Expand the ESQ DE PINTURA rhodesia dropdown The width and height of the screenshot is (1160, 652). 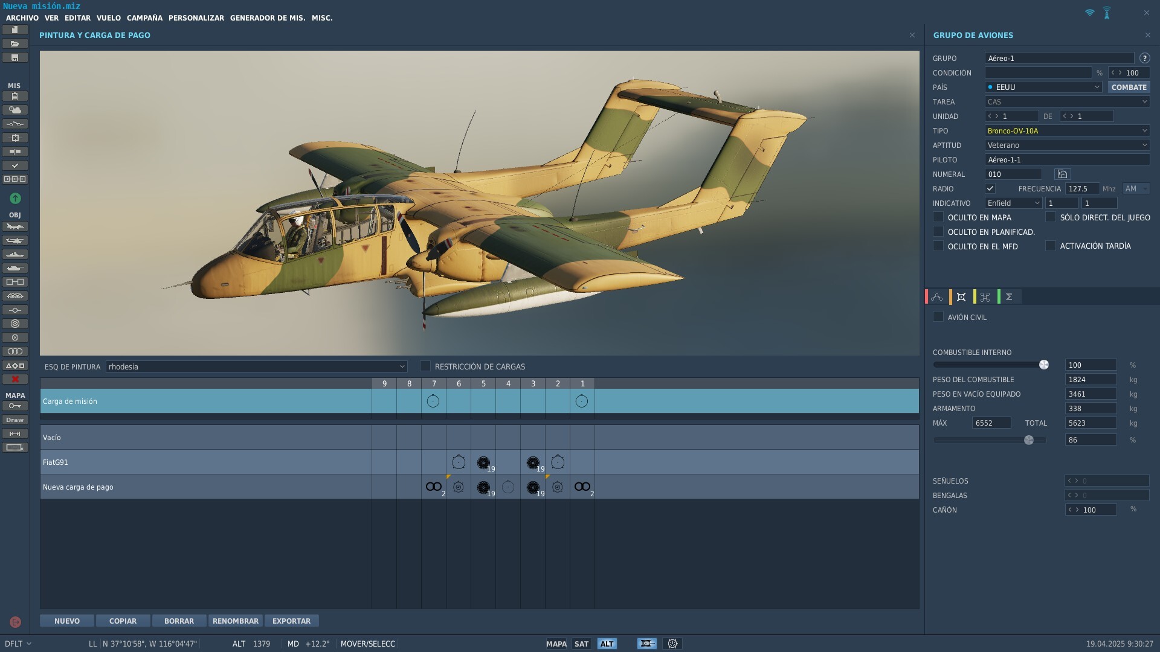pyautogui.click(x=256, y=366)
